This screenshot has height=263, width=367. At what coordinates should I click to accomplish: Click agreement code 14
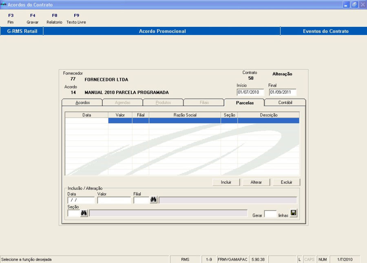tap(73, 92)
